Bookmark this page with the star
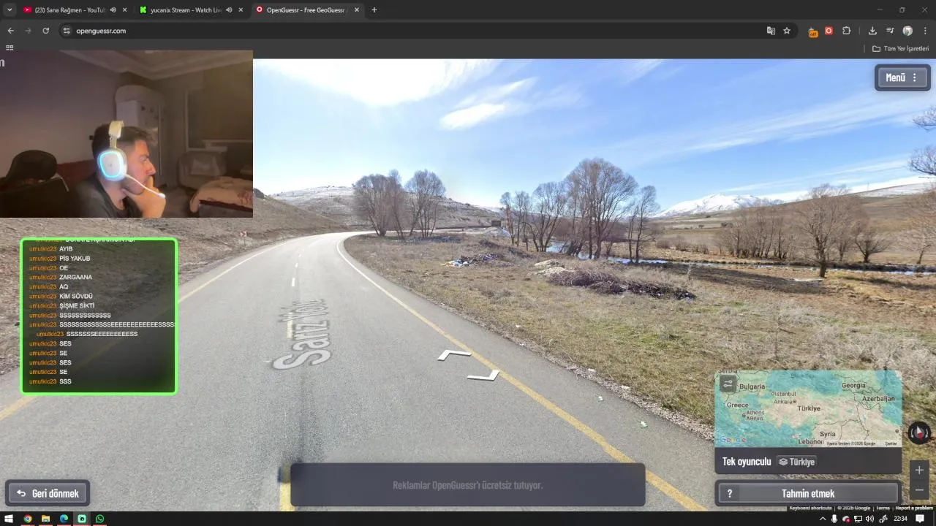Image resolution: width=936 pixels, height=526 pixels. 787,31
